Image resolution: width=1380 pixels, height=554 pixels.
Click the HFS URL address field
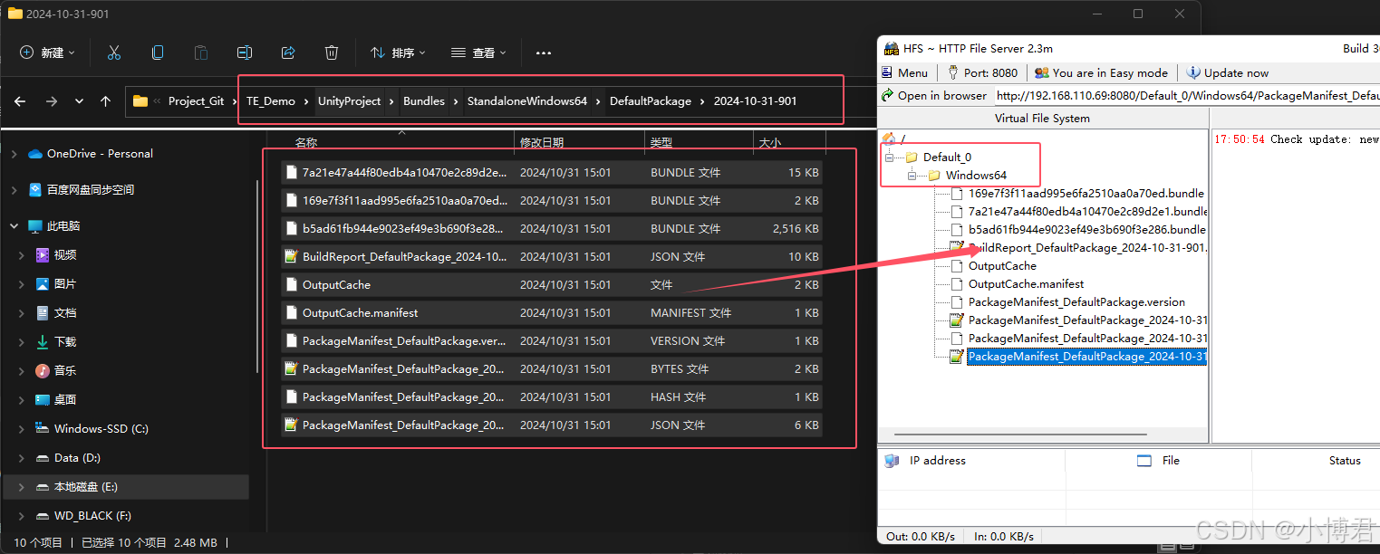coord(1187,95)
